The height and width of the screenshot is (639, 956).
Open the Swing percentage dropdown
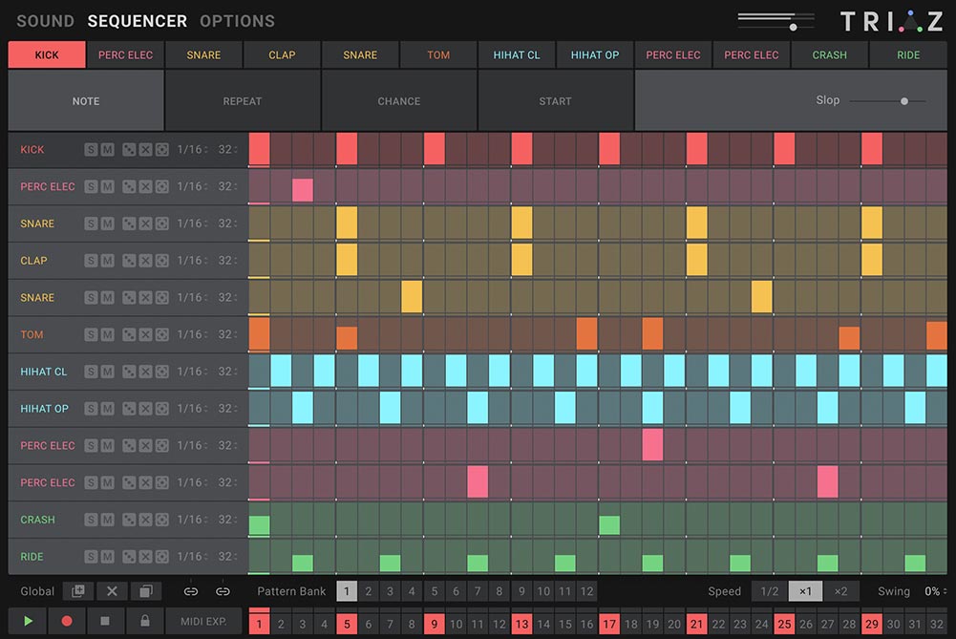[935, 591]
